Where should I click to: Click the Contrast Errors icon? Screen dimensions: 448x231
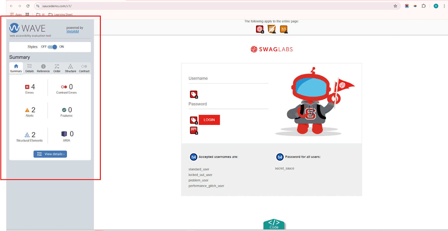[x=64, y=87]
